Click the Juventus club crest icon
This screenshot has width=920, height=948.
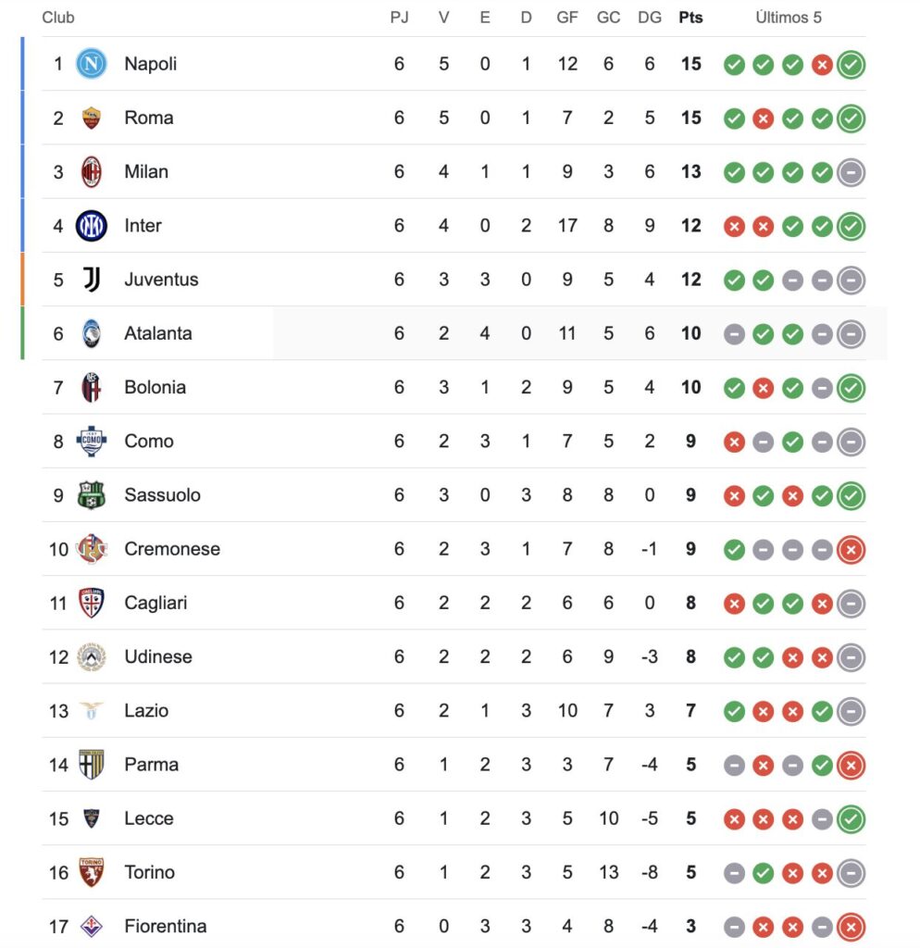(x=92, y=280)
